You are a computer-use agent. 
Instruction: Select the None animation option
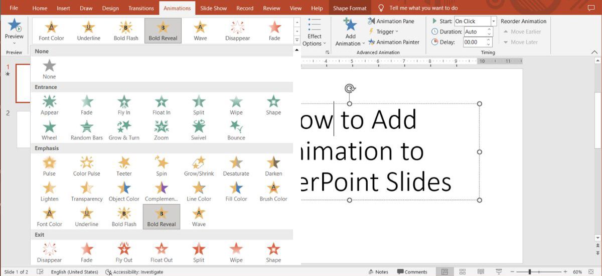tap(49, 69)
